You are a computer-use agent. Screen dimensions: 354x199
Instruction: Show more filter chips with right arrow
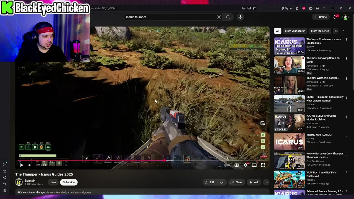pyautogui.click(x=343, y=31)
